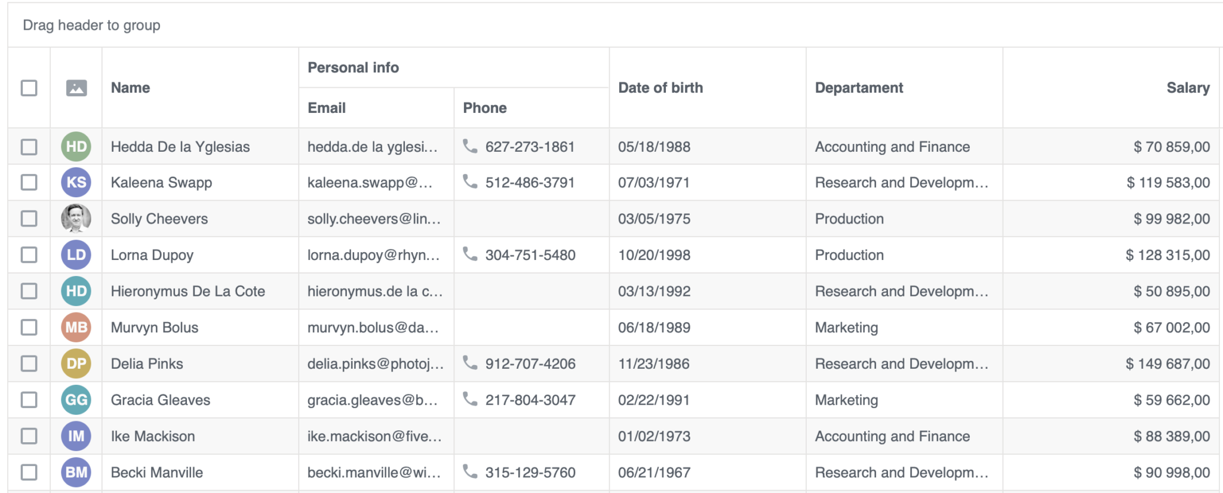Click salary $ 119 583,00
Viewport: 1223px width, 493px height.
tap(1168, 182)
